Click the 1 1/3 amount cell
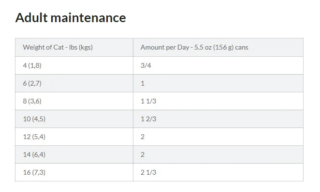The image size is (320, 192). coord(218,101)
